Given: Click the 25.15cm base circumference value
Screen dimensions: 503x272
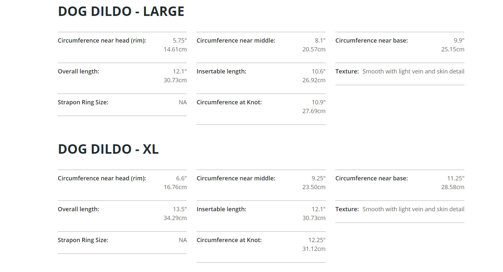Looking at the screenshot, I should (x=453, y=49).
